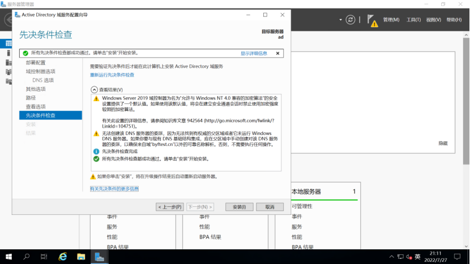Click 隐藏 in Server Manager welcome tile
This screenshot has height=264, width=470.
click(443, 144)
